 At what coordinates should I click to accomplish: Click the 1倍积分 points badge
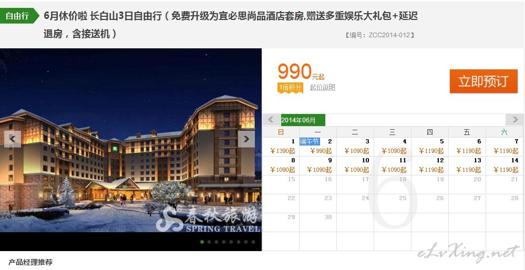pyautogui.click(x=290, y=88)
